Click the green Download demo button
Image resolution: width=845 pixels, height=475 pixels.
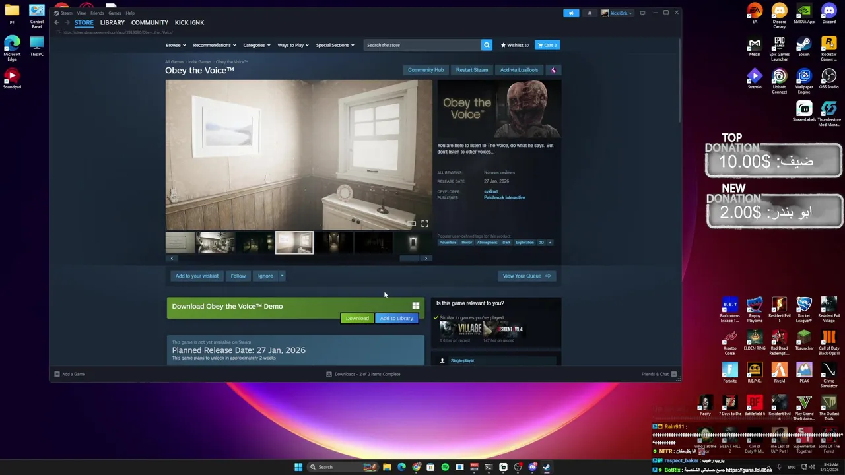pyautogui.click(x=357, y=318)
